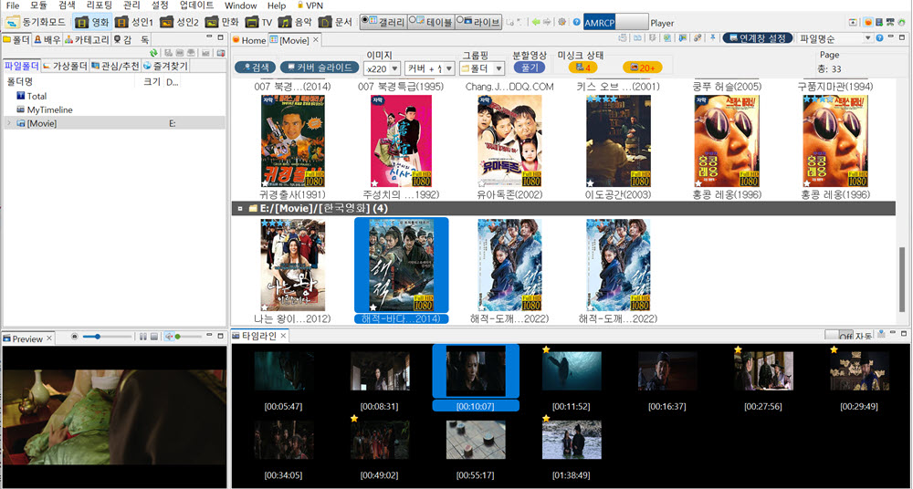Open the 만화 comics module
Viewport: 913px width, 489px height.
(222, 22)
